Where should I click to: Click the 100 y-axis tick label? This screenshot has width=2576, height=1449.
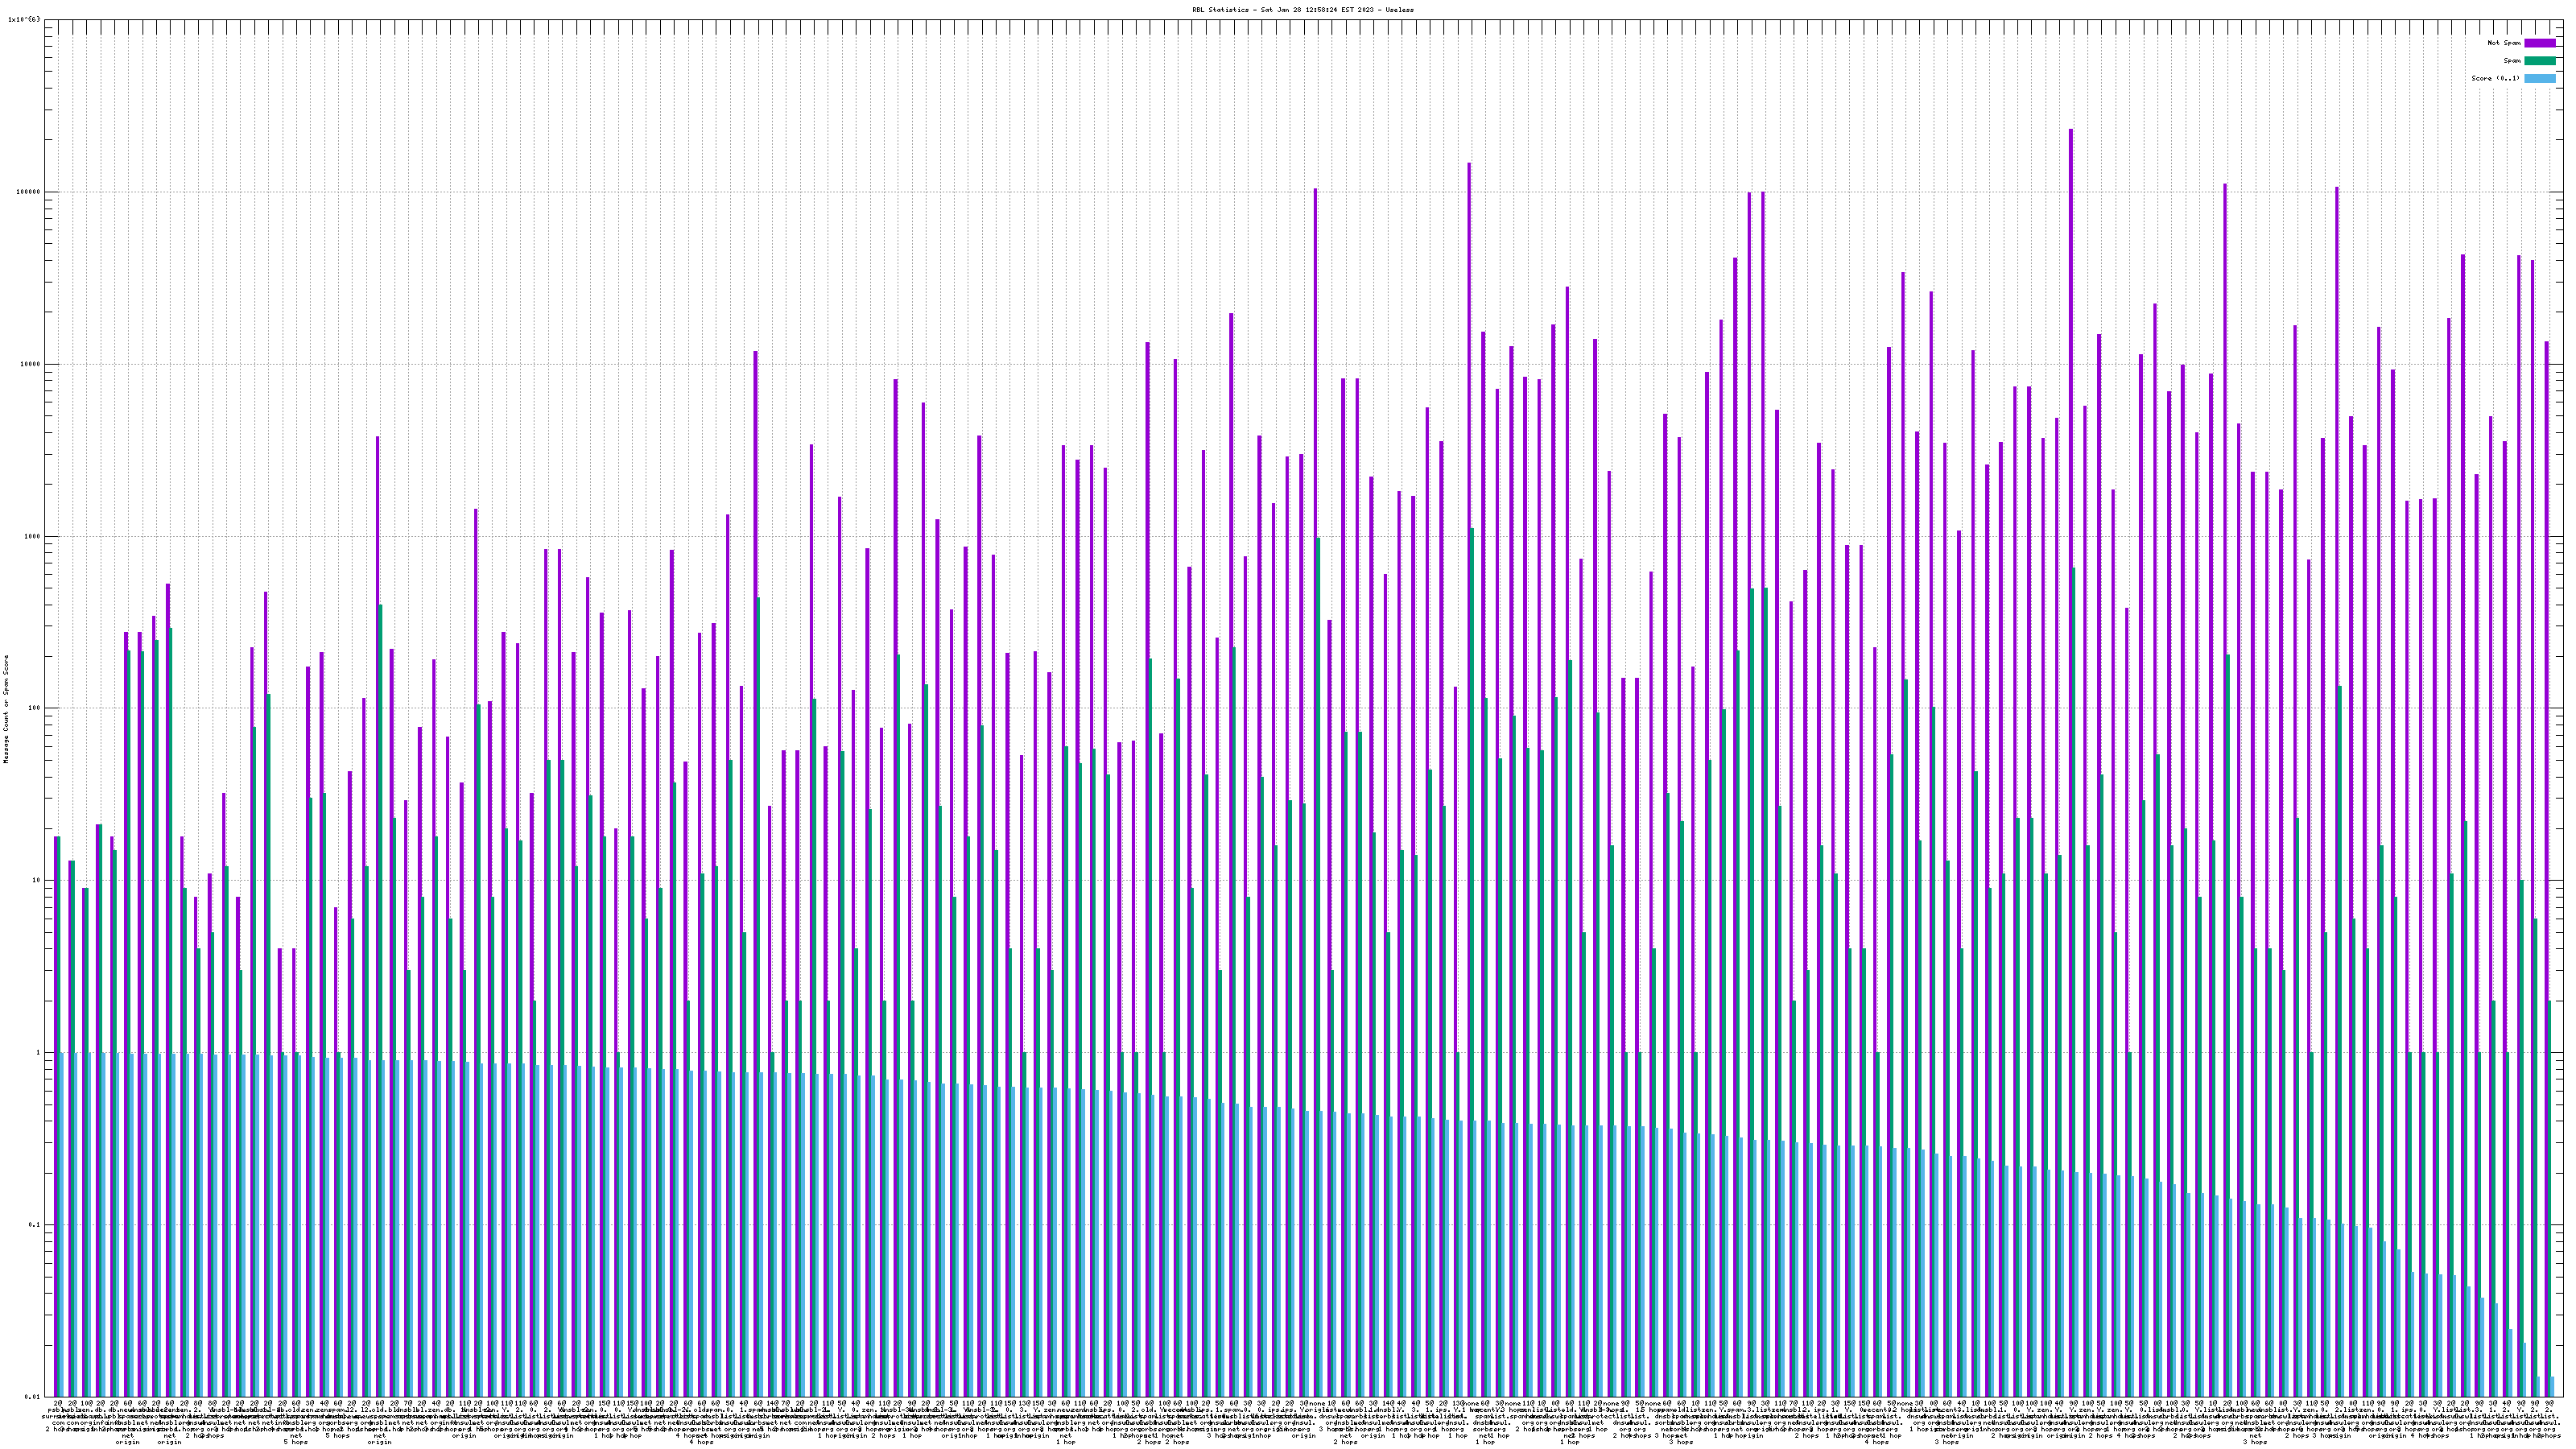[x=33, y=708]
